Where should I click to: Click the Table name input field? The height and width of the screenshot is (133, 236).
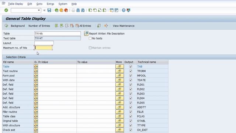coord(58,34)
